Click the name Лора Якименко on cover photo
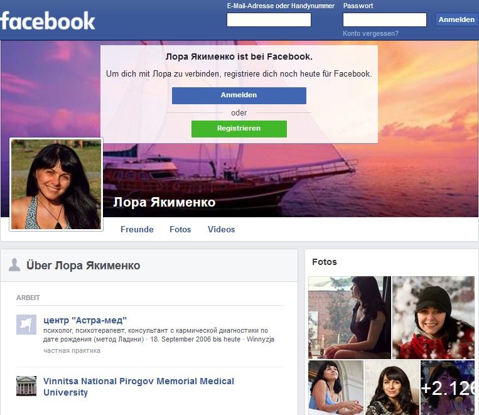 click(x=164, y=202)
